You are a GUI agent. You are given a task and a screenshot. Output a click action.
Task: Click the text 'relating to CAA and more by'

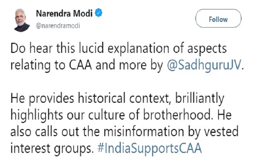pos(87,65)
